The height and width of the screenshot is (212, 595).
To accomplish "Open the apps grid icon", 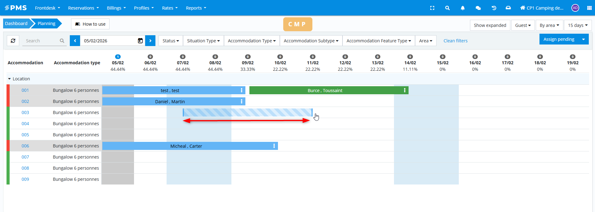I will point(589,8).
